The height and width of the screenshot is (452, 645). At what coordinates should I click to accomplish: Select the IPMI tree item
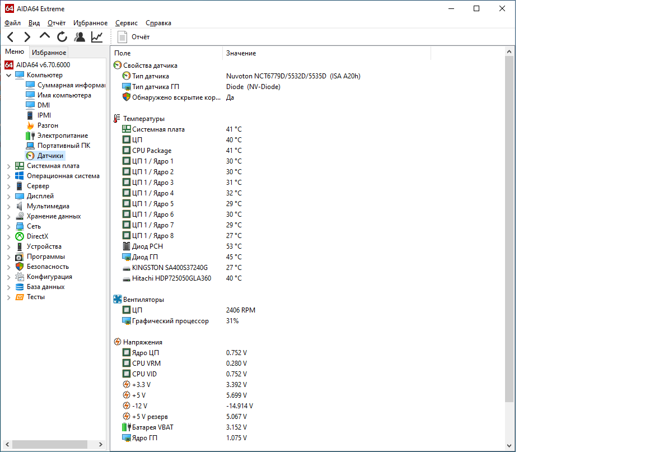(39, 115)
